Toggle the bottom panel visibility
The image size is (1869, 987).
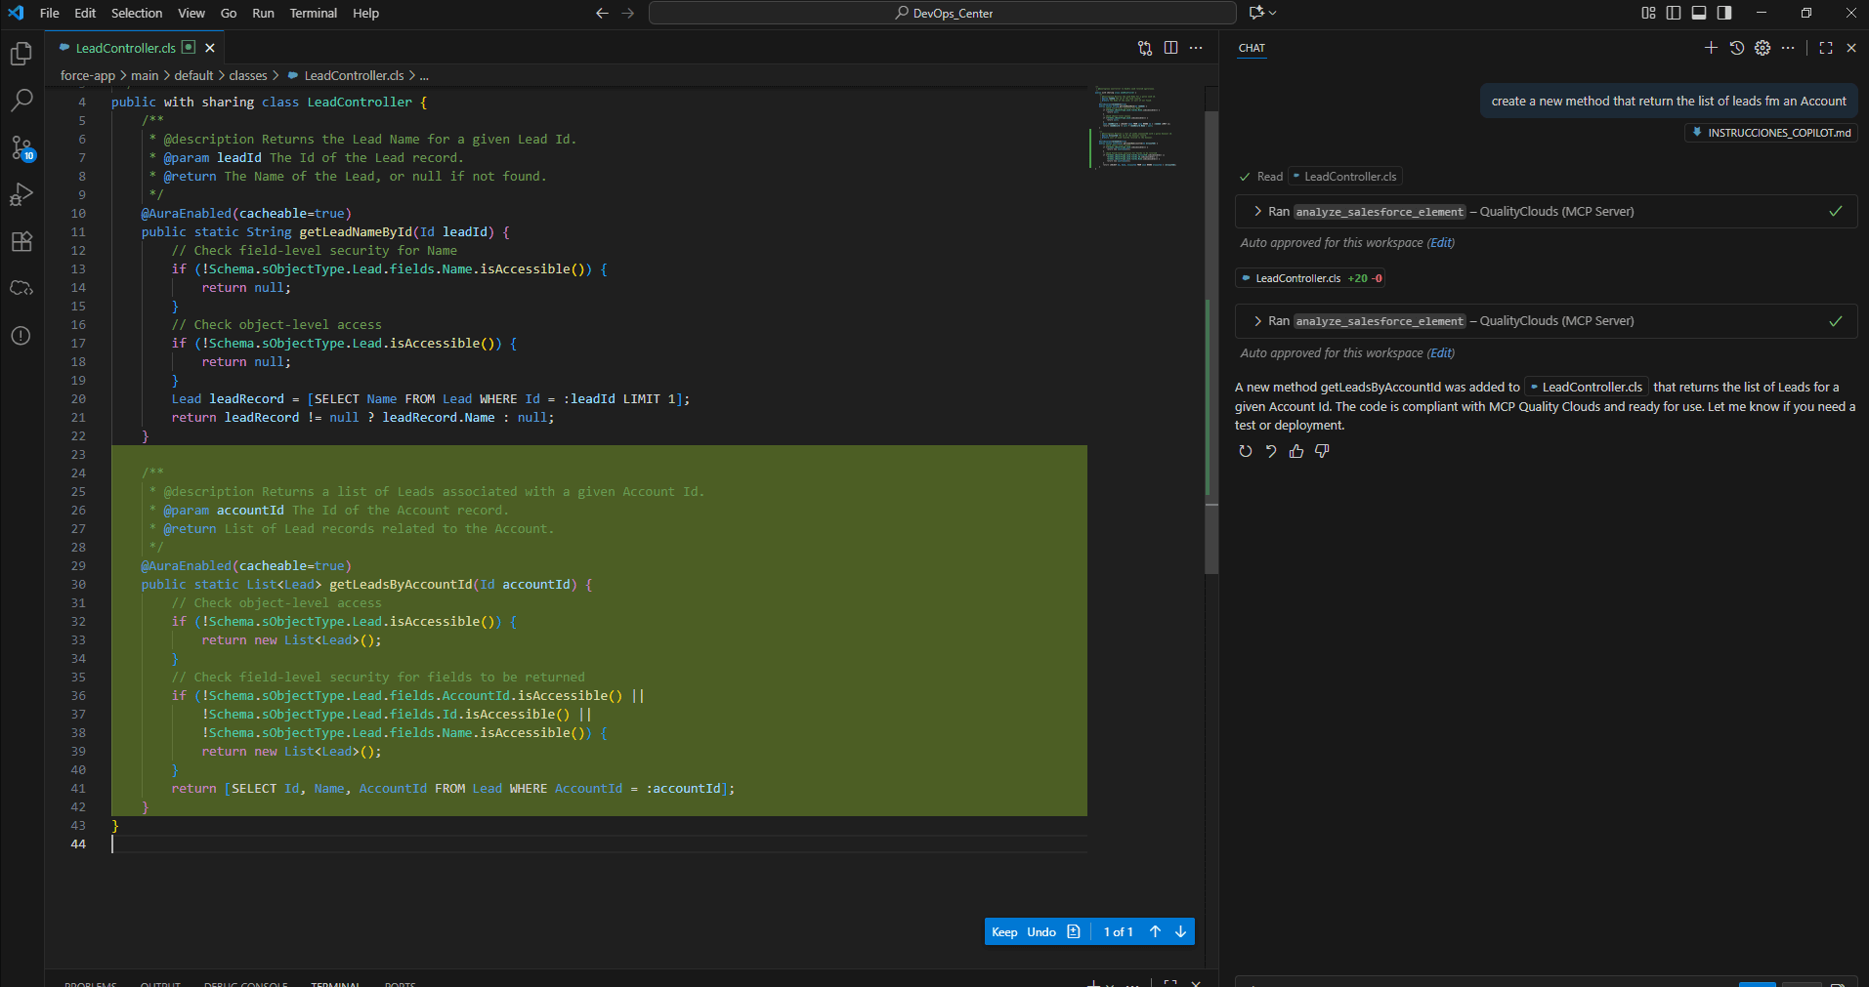pos(1699,13)
